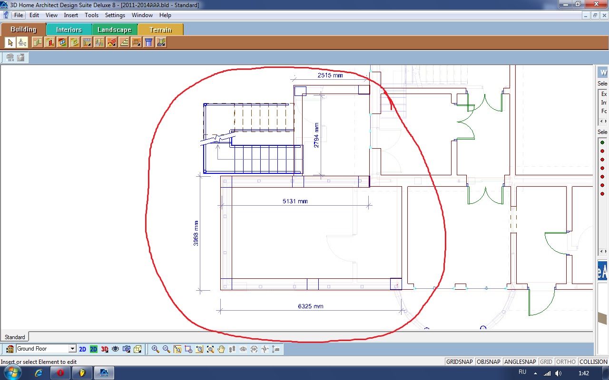Open the Ground Floor level dropdown
This screenshot has height=380, width=609.
[x=72, y=349]
